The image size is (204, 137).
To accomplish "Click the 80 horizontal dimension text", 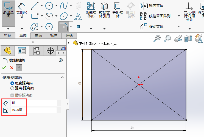I will tap(132, 128).
